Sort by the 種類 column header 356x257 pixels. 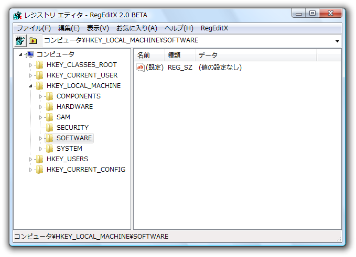180,55
